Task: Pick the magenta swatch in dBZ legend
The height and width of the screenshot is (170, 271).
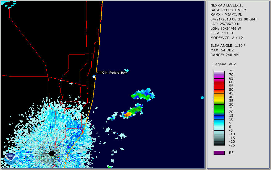Action: point(219,77)
